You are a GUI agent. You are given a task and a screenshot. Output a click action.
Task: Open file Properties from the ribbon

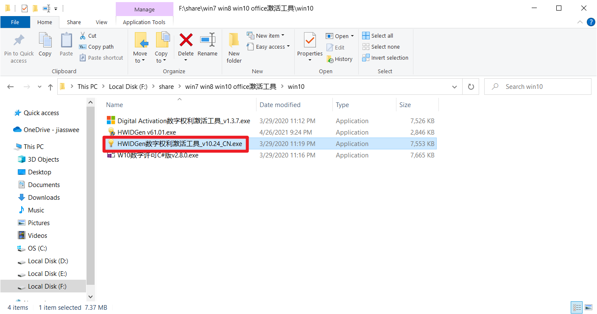(310, 41)
